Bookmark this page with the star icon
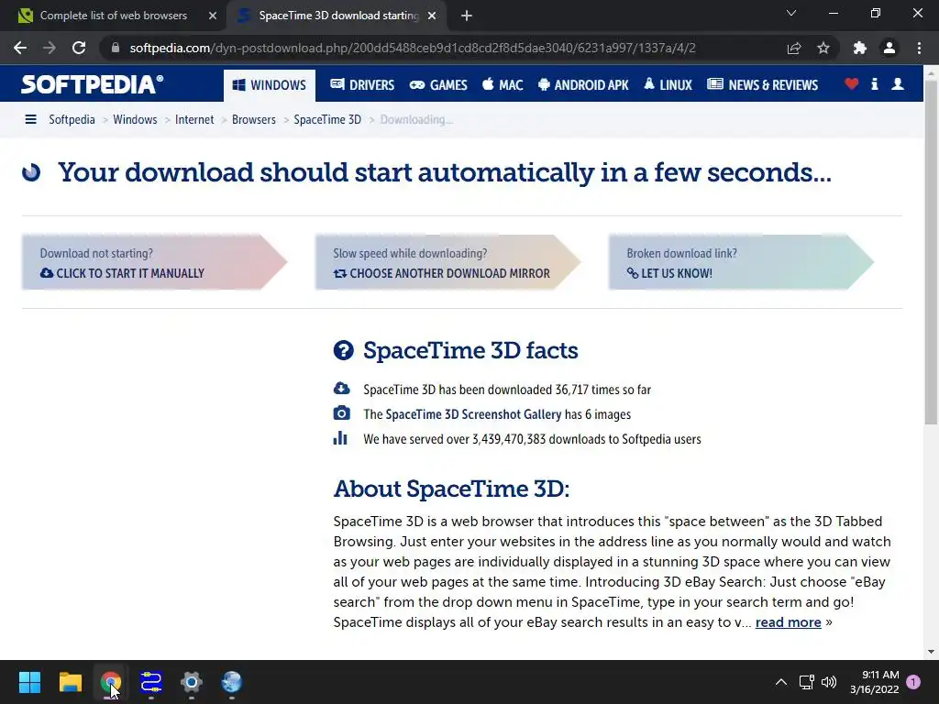The width and height of the screenshot is (939, 704). tap(823, 48)
